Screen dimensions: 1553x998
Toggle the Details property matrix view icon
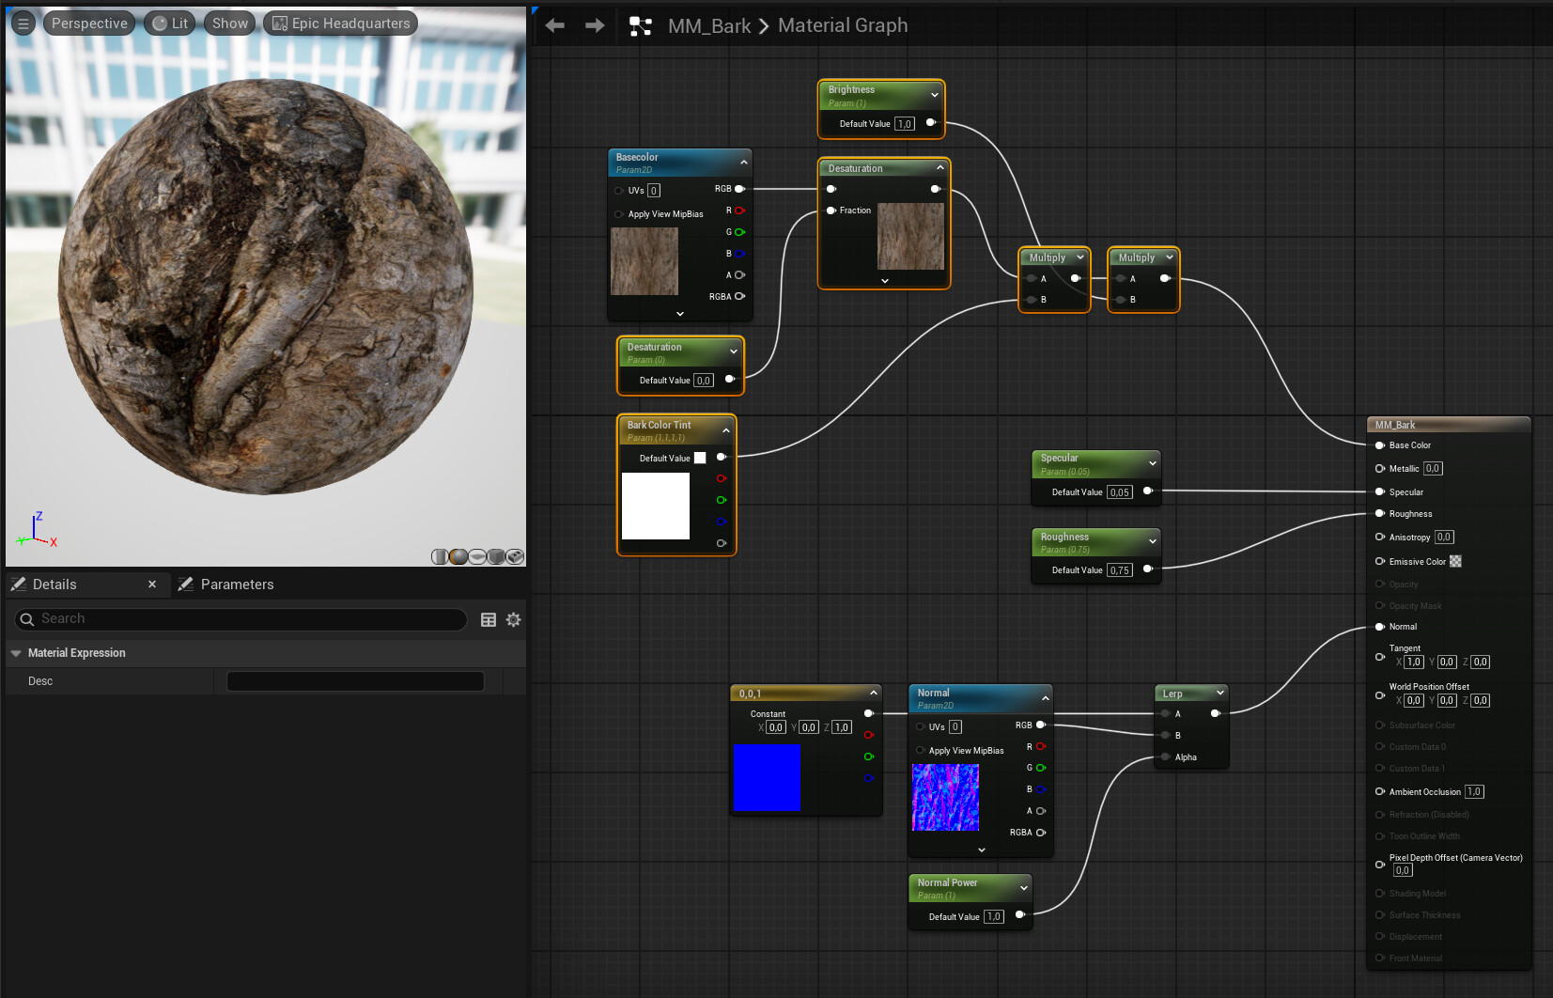click(489, 619)
